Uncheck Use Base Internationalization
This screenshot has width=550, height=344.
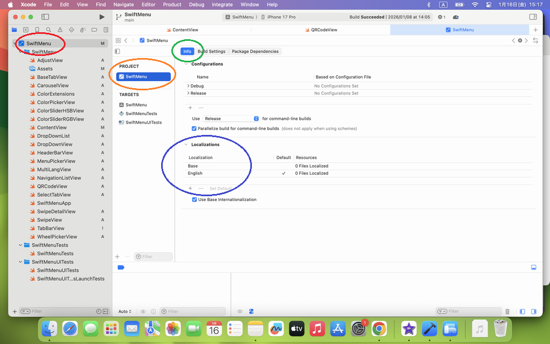tap(194, 199)
